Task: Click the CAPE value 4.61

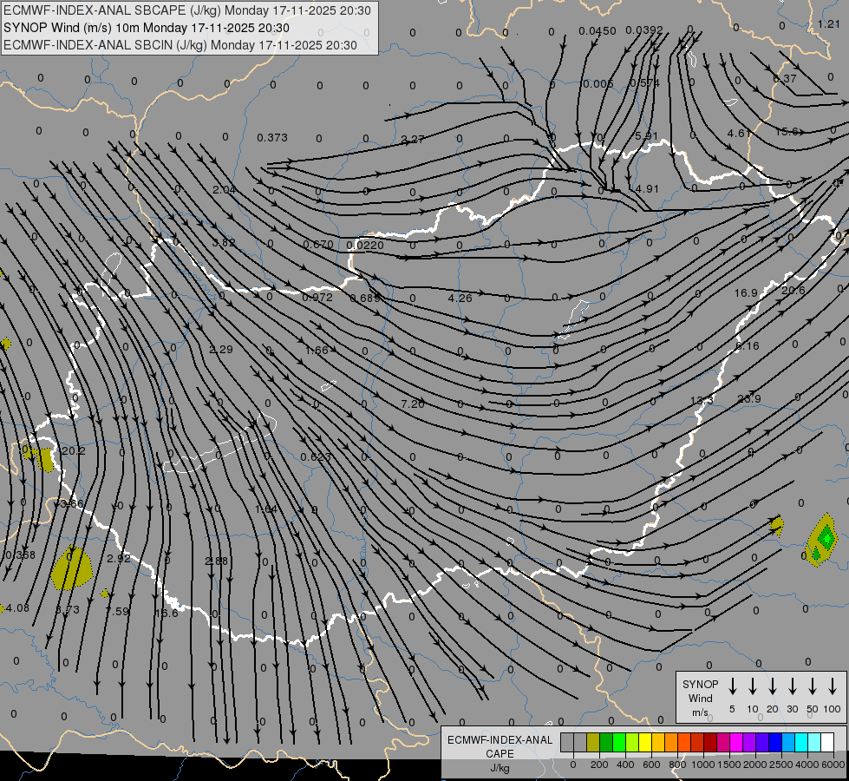Action: pos(739,134)
